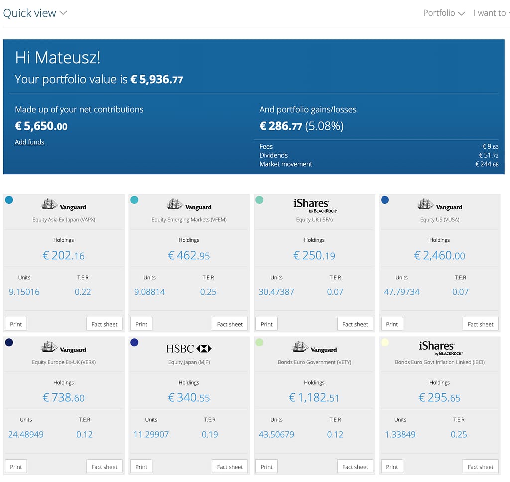The width and height of the screenshot is (510, 482).
Task: Click the indigo dot on HSBC Japan card
Action: [x=134, y=342]
